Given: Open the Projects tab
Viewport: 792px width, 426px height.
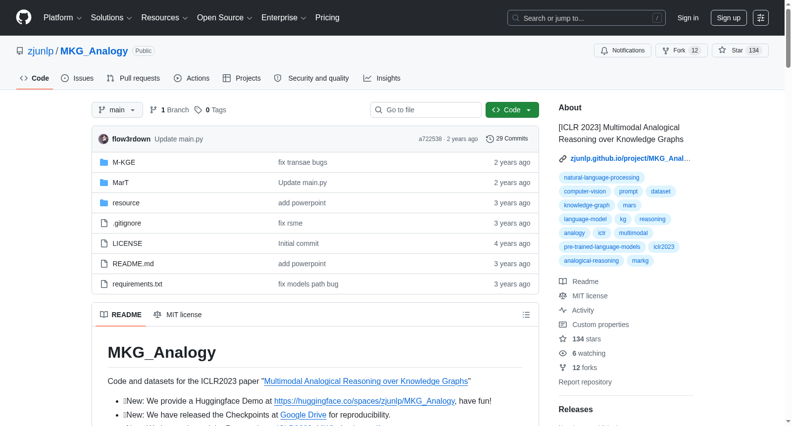Looking at the screenshot, I should (242, 78).
